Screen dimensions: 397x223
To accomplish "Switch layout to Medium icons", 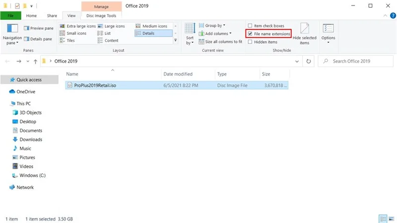I will 151,26.
